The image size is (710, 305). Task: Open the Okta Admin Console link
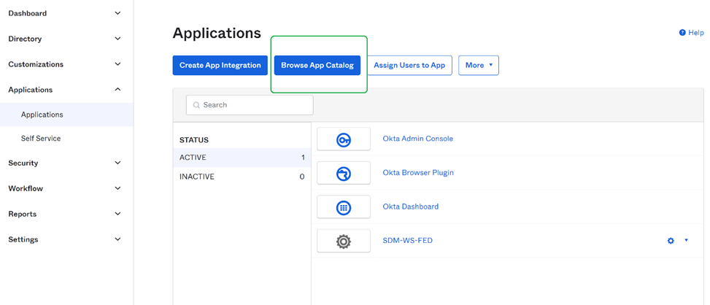click(x=417, y=139)
